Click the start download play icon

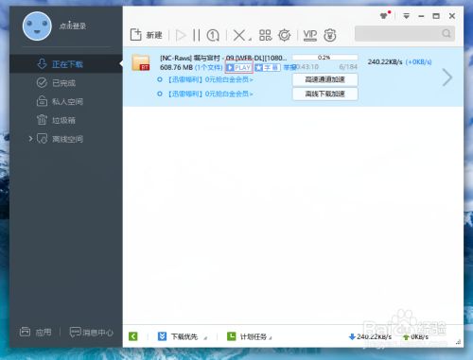[181, 35]
